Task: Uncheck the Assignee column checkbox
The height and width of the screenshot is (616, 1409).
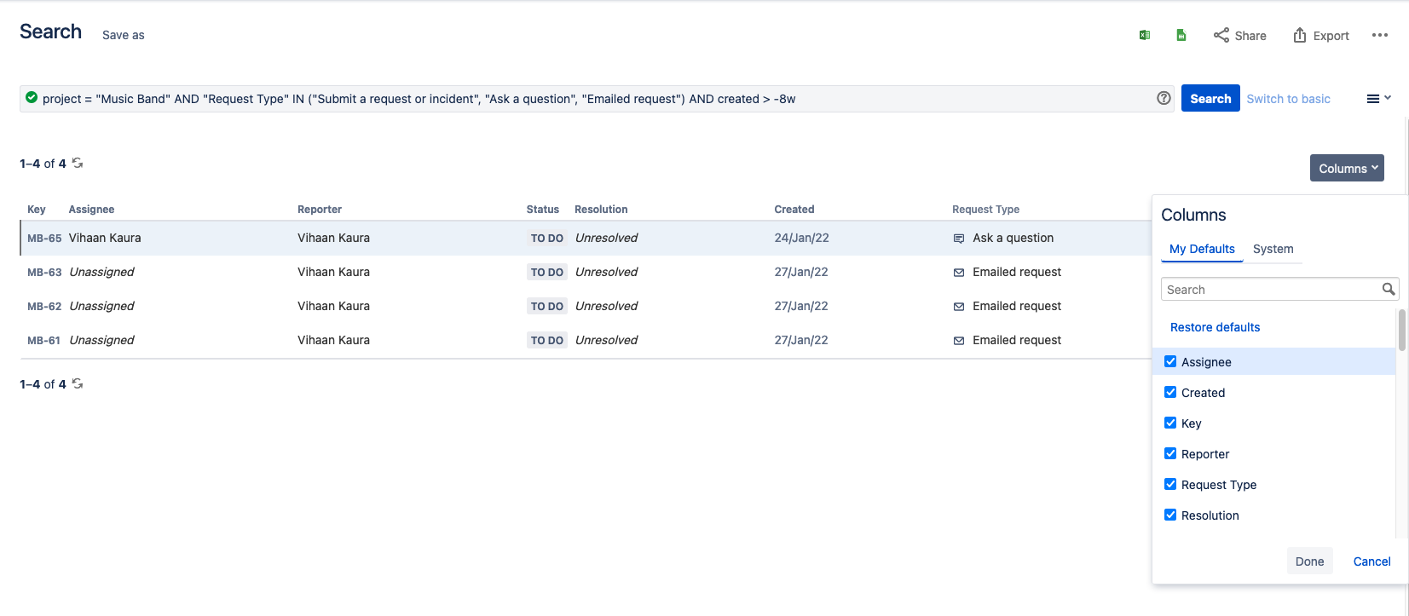Action: coord(1170,361)
